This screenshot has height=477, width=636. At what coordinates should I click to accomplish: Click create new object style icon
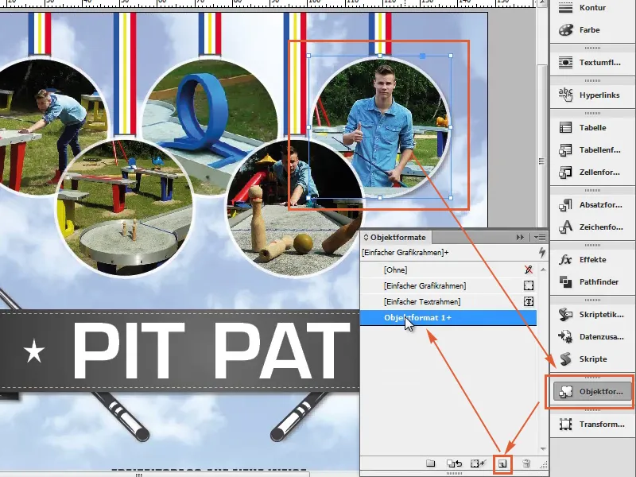tap(502, 463)
